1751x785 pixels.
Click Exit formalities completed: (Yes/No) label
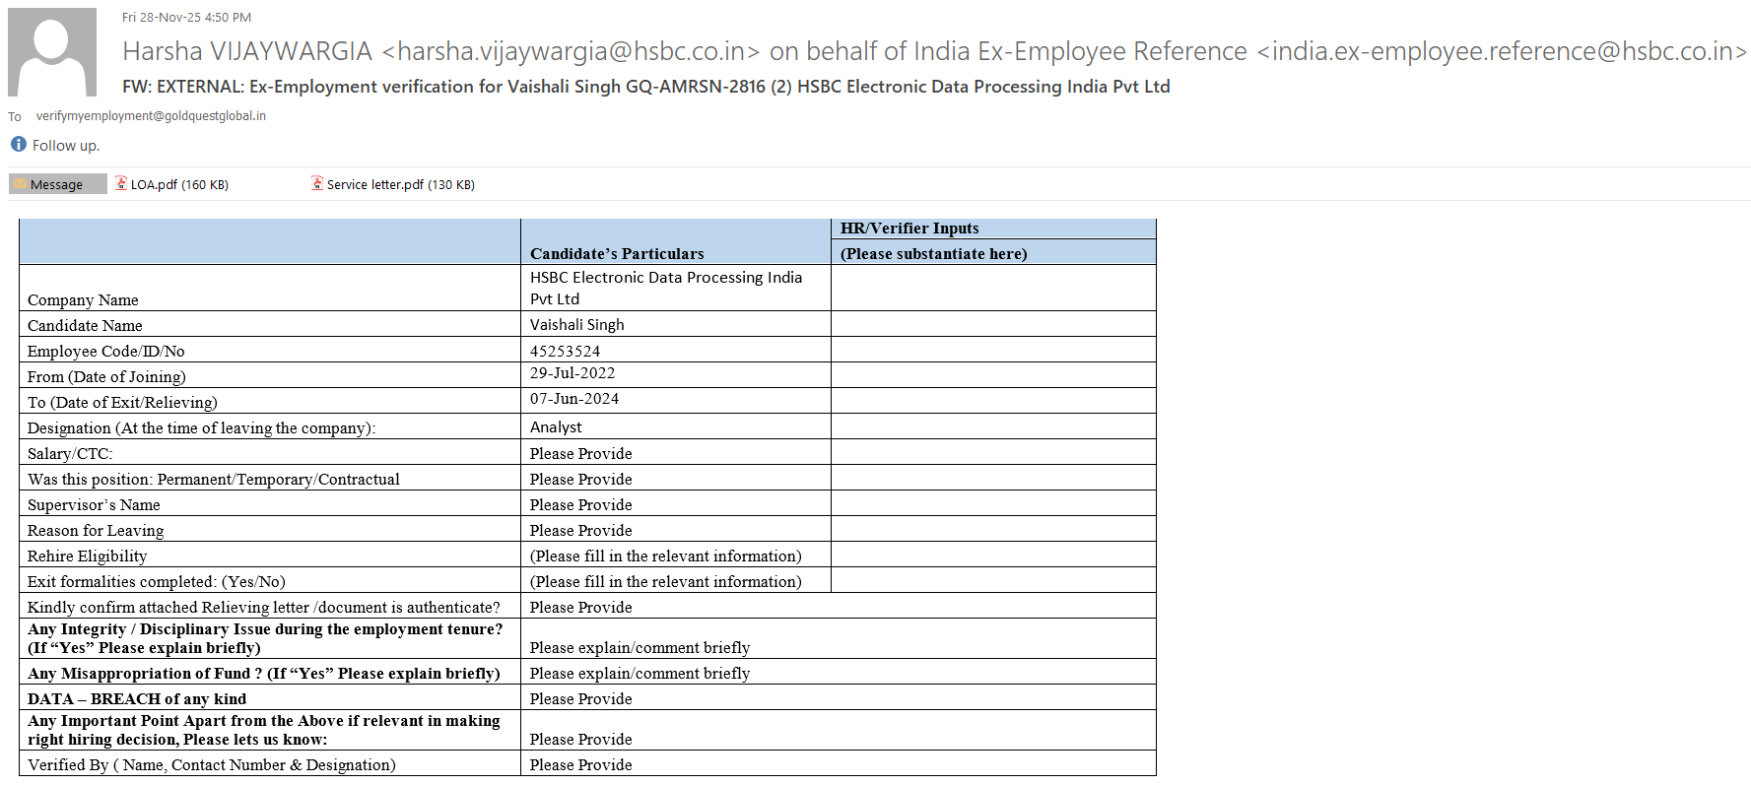pyautogui.click(x=157, y=582)
